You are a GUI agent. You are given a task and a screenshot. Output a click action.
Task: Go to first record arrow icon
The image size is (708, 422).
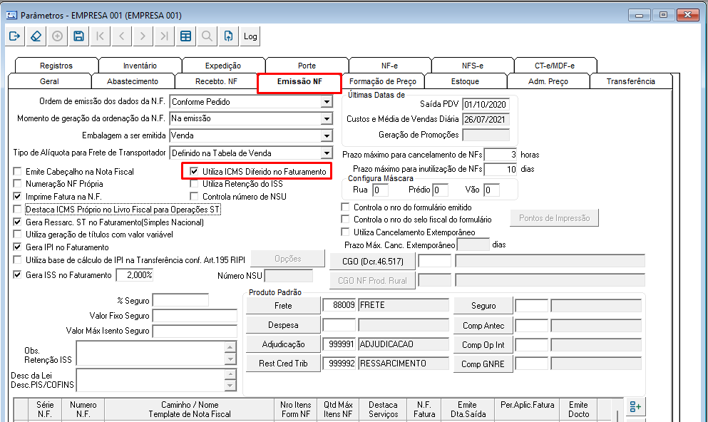coord(101,36)
